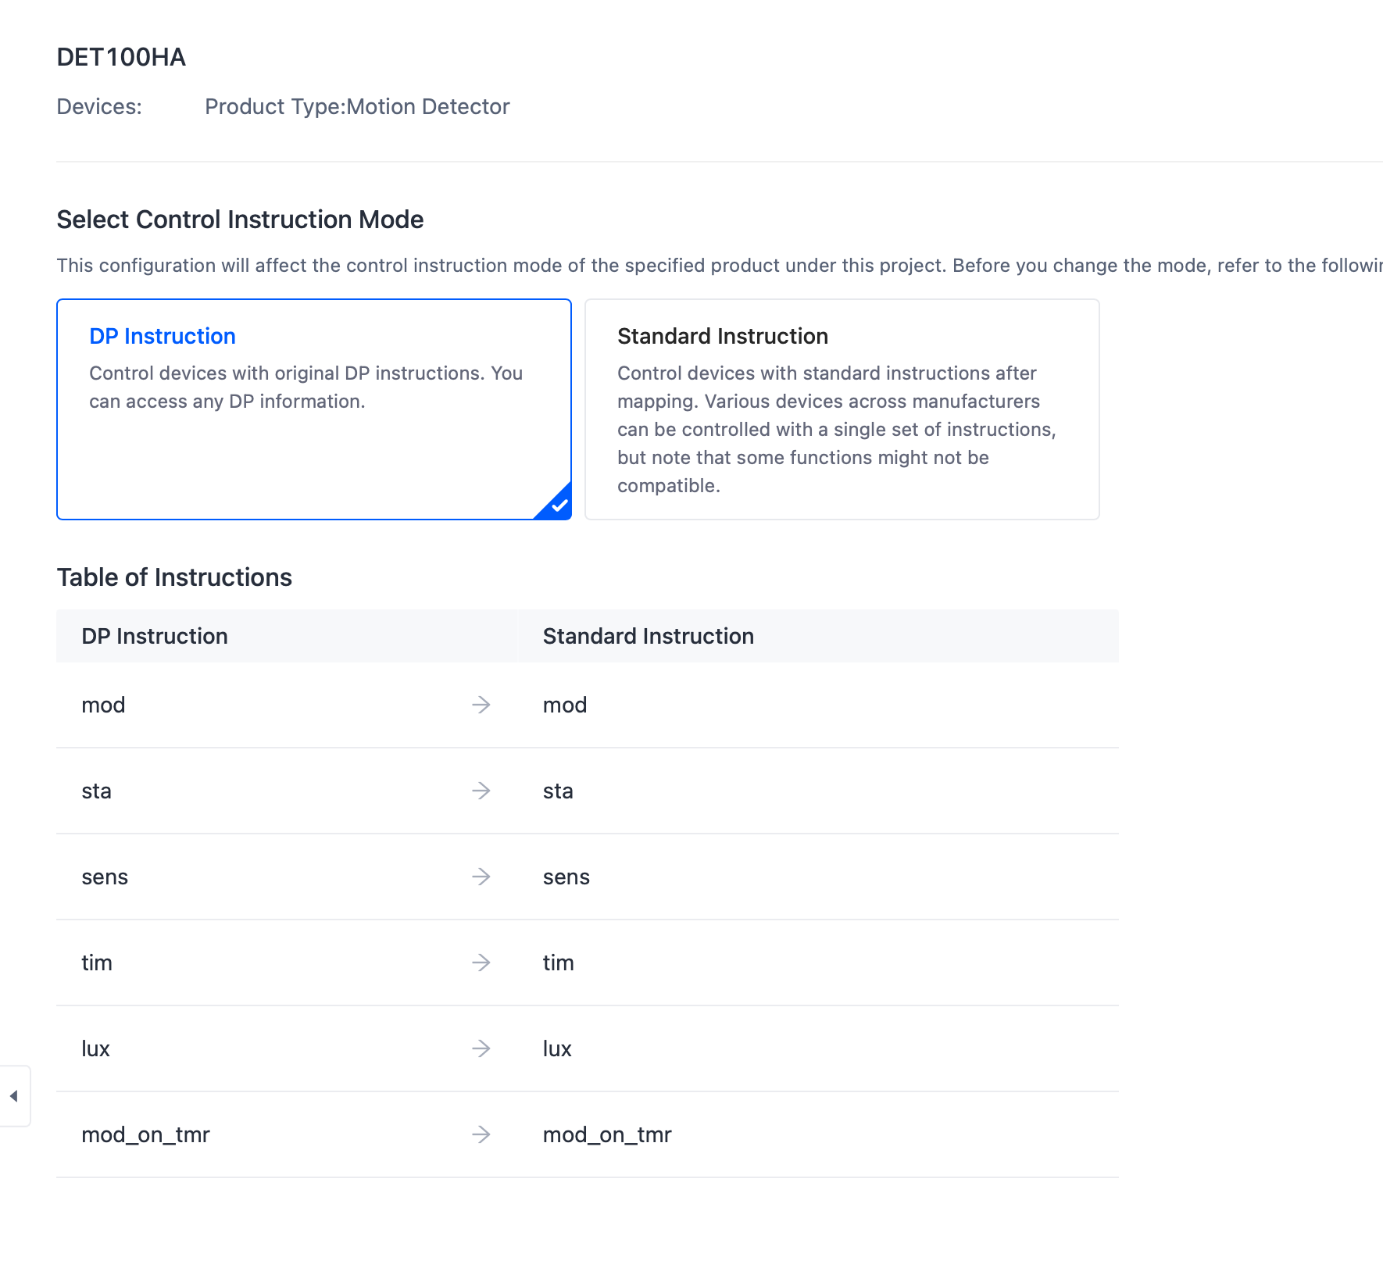Click the arrow icon in tim row

tap(481, 962)
